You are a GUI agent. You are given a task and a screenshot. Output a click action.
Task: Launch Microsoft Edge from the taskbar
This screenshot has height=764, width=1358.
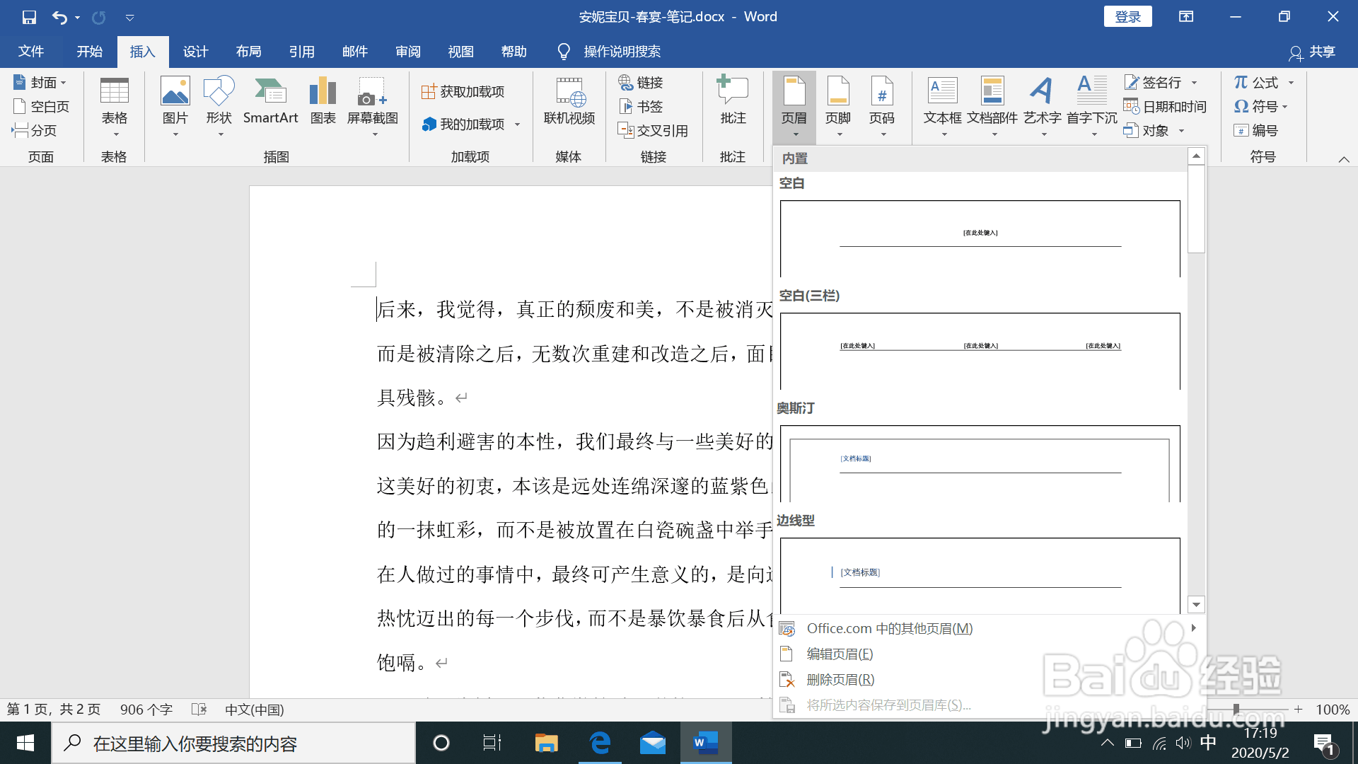600,743
